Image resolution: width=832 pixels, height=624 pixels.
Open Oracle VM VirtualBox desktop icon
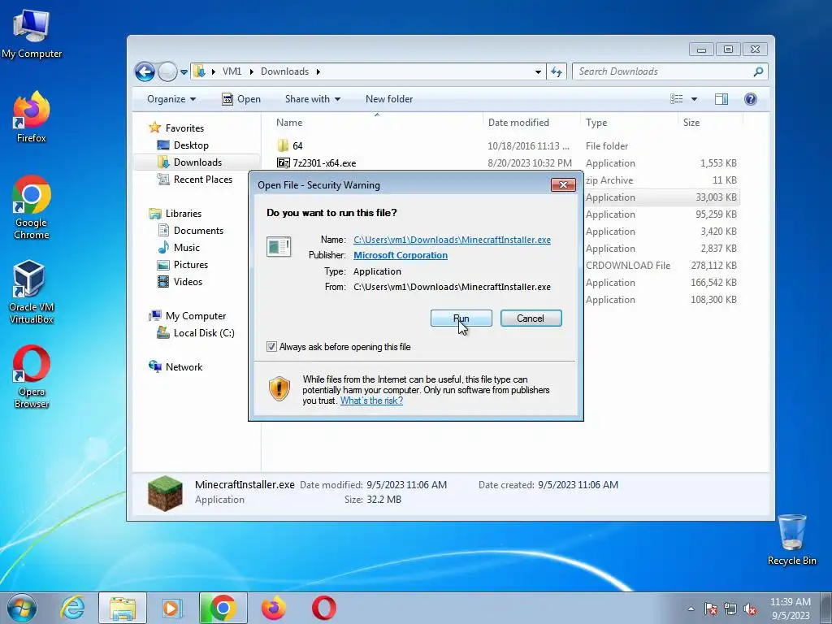[32, 292]
